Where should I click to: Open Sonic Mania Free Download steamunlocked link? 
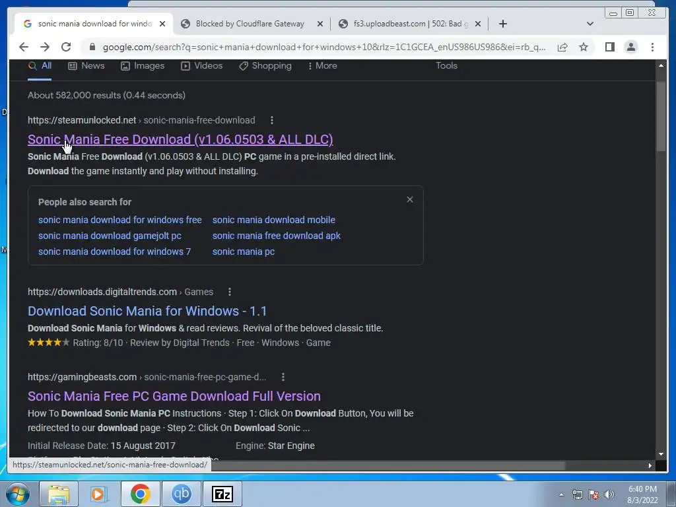pyautogui.click(x=180, y=139)
